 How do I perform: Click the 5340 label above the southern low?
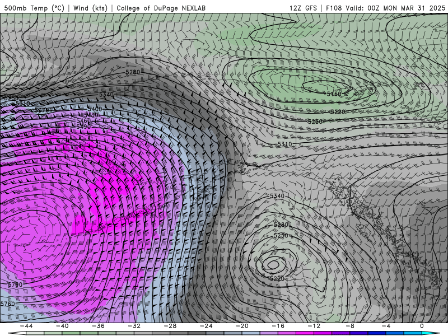pyautogui.click(x=277, y=196)
